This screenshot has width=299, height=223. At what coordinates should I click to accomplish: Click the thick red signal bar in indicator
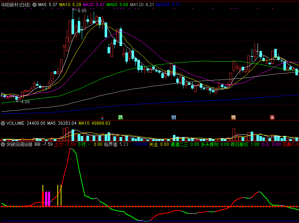[x=43, y=199]
